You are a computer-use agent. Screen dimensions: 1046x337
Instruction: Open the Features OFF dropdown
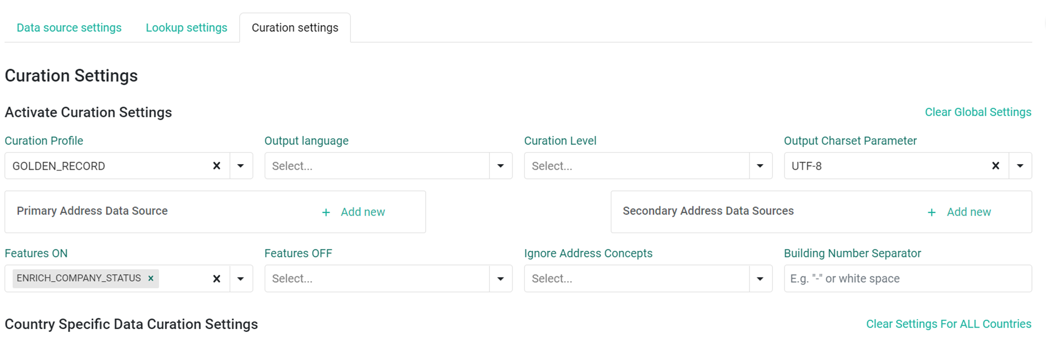click(389, 278)
